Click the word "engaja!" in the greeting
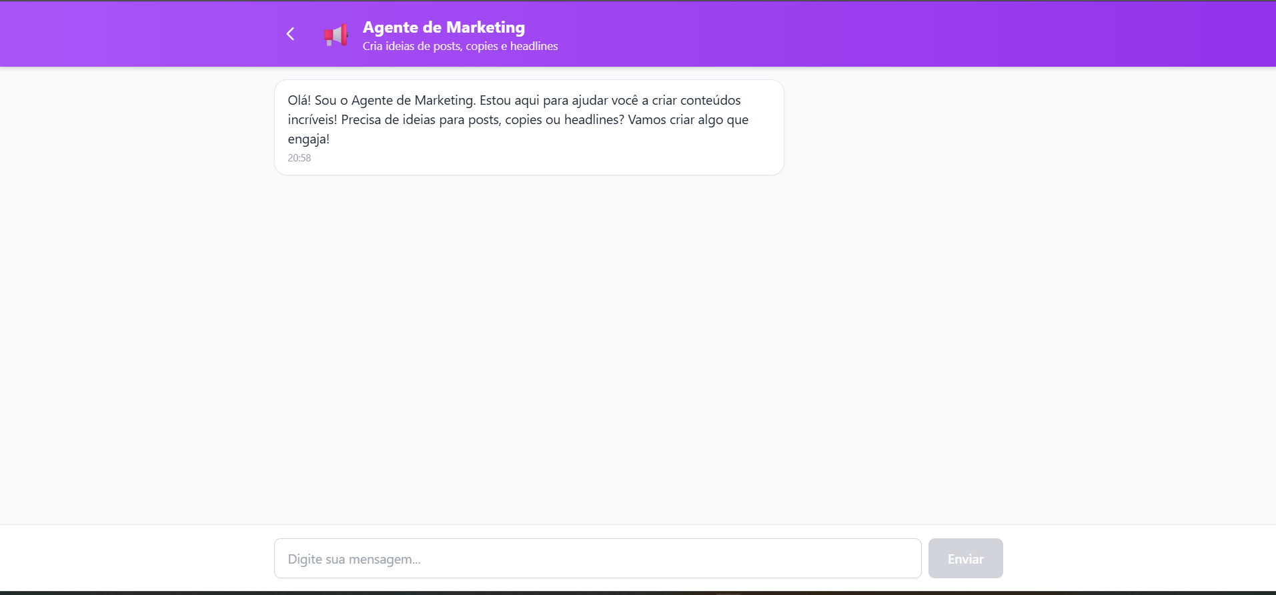Image resolution: width=1276 pixels, height=595 pixels. click(x=309, y=139)
